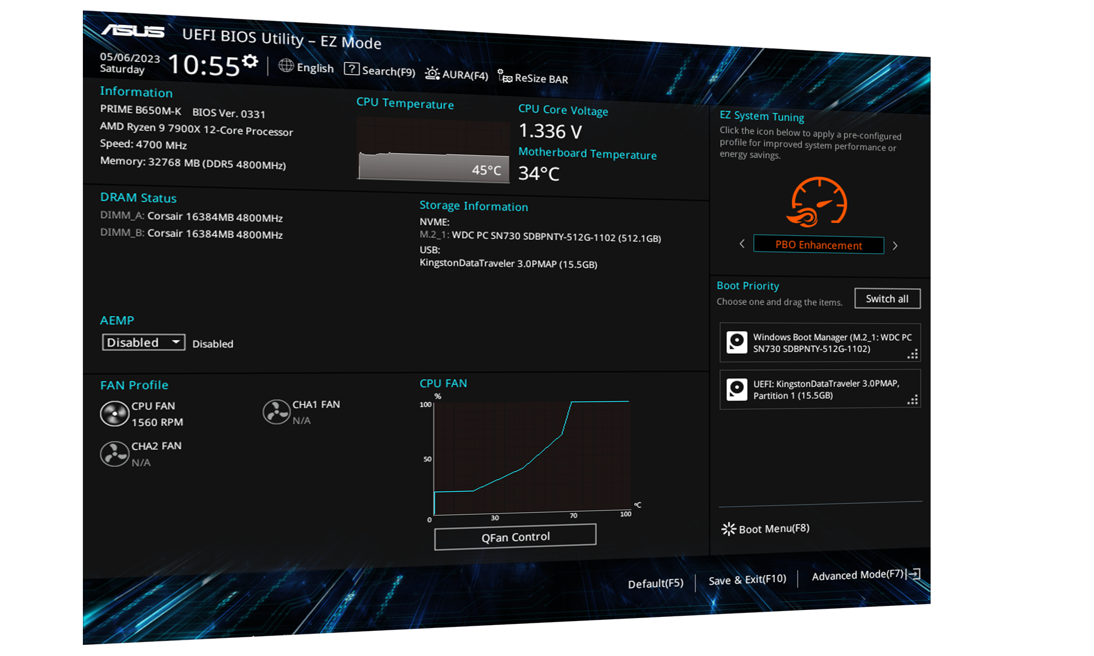The width and height of the screenshot is (1094, 656).
Task: Click the EZ System Tuning speedometer icon
Action: pyautogui.click(x=818, y=202)
